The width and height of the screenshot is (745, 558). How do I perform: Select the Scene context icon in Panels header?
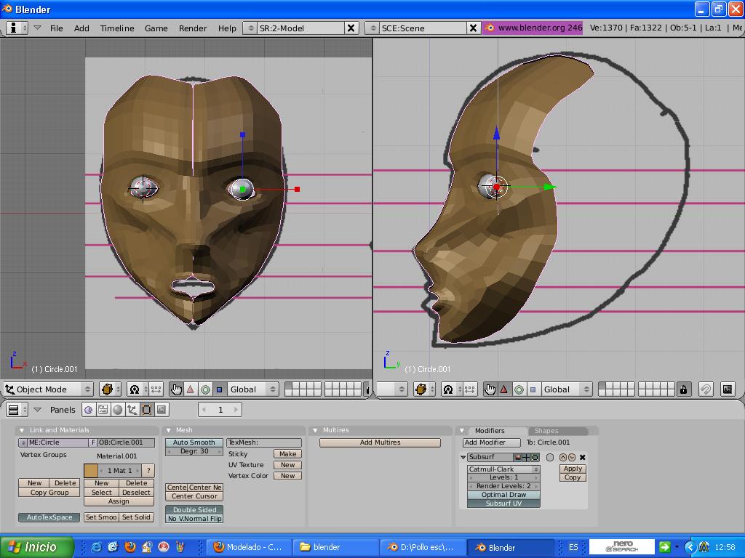[x=162, y=410]
